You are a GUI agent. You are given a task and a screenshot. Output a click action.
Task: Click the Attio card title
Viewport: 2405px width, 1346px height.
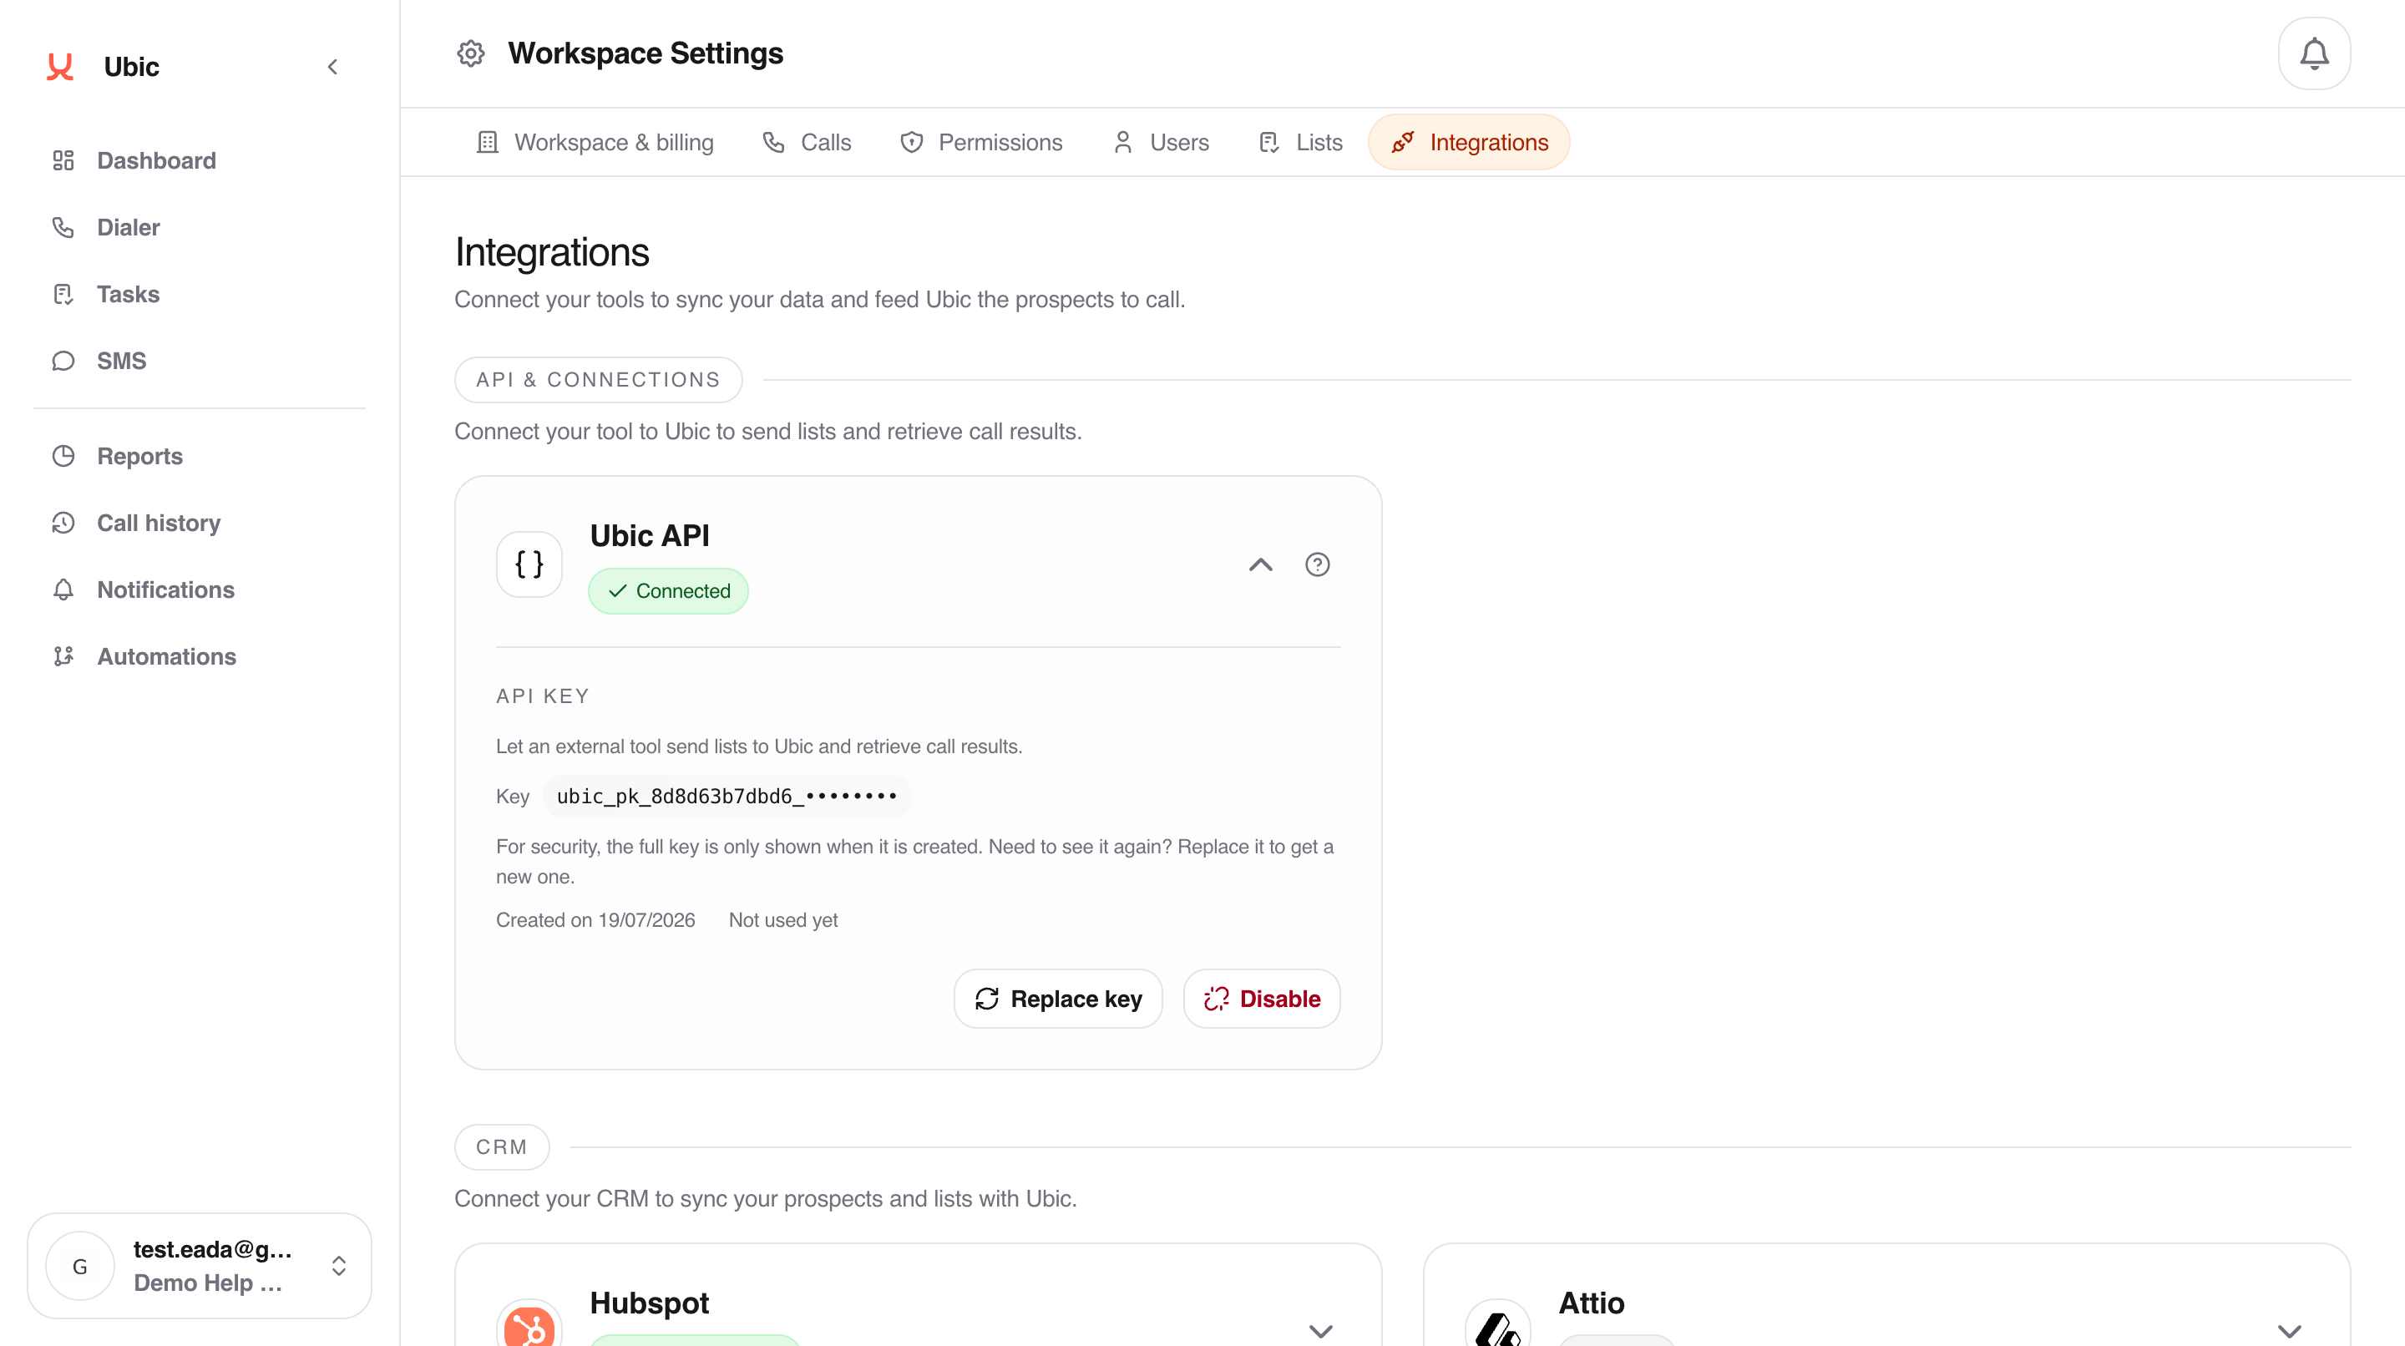[1592, 1303]
